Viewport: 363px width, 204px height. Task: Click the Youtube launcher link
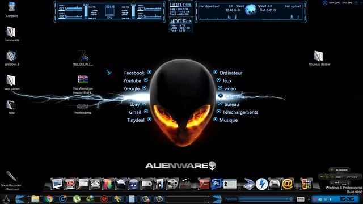[132, 80]
